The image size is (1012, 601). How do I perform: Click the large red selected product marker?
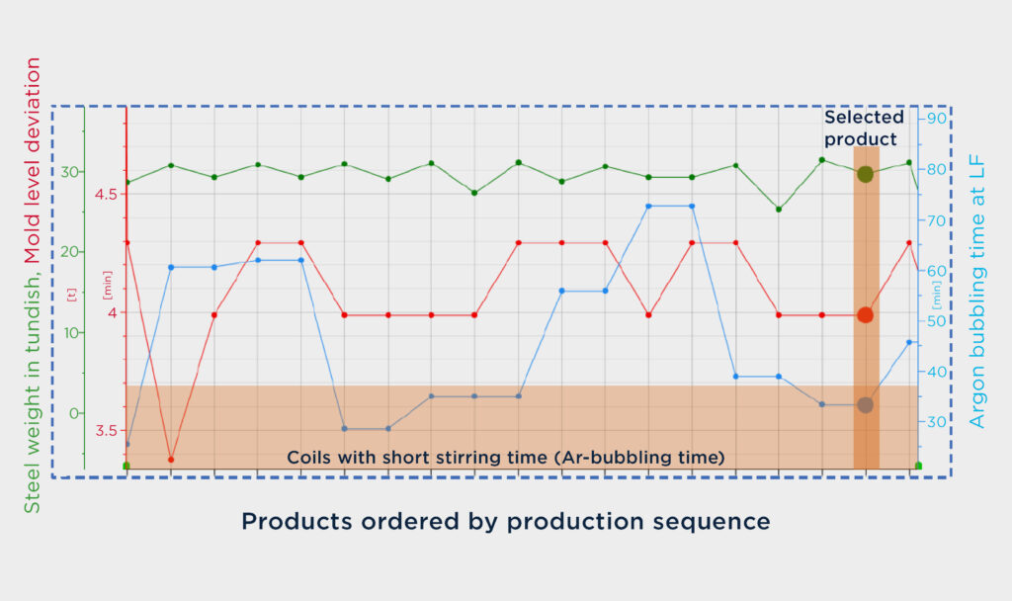865,315
